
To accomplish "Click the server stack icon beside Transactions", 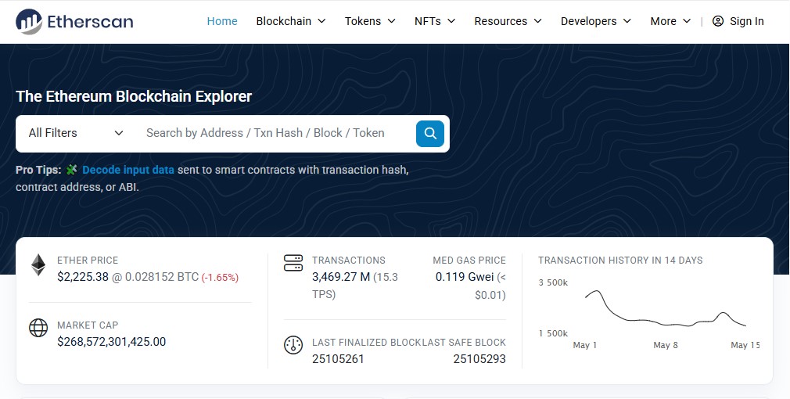I will click(x=293, y=263).
